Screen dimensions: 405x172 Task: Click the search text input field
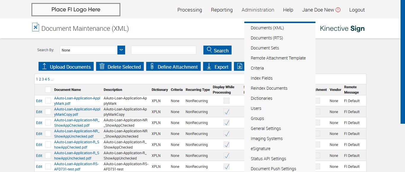coord(163,50)
